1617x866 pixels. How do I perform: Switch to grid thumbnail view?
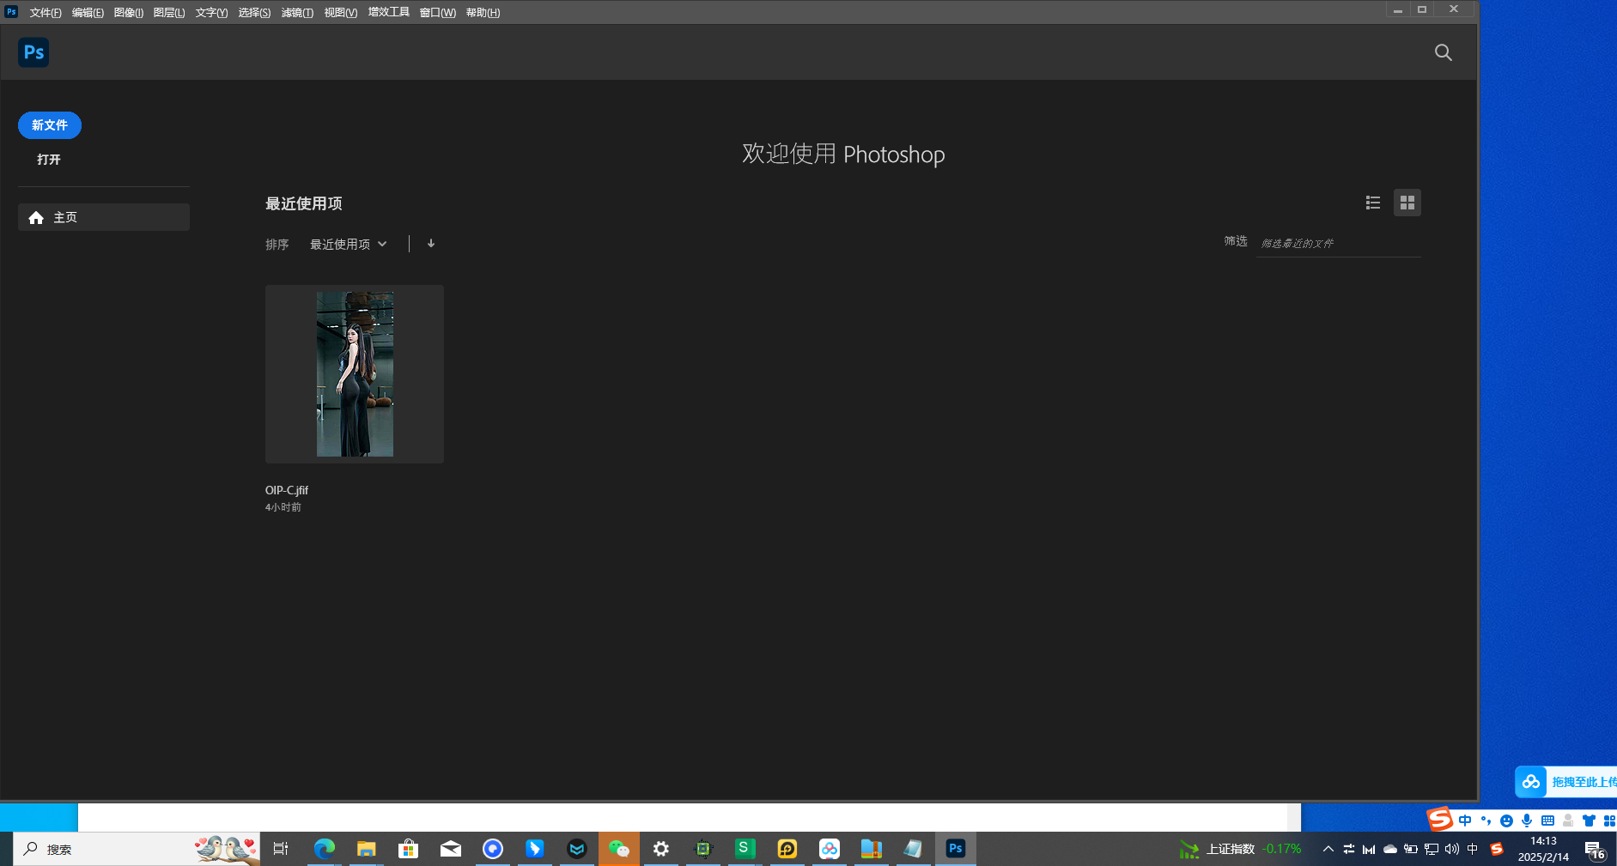(x=1407, y=203)
